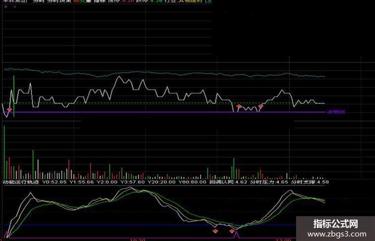Open the 指标 menu in header
This screenshot has width=375, height=241.
(101, 2)
